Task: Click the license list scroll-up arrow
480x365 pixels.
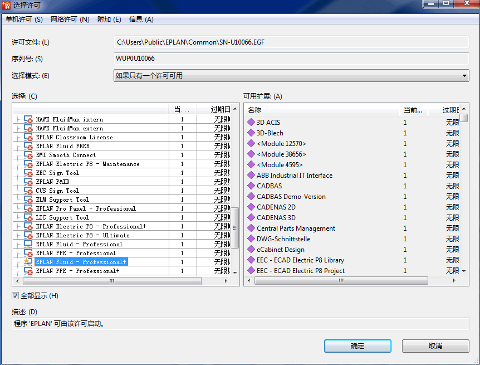Action: point(235,109)
